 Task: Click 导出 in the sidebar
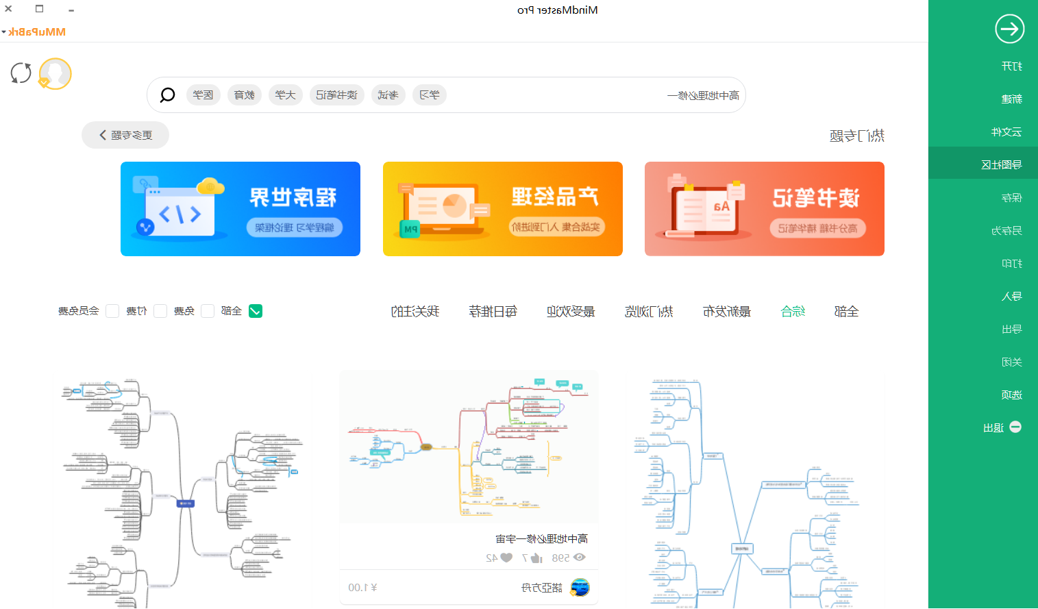click(x=1011, y=329)
